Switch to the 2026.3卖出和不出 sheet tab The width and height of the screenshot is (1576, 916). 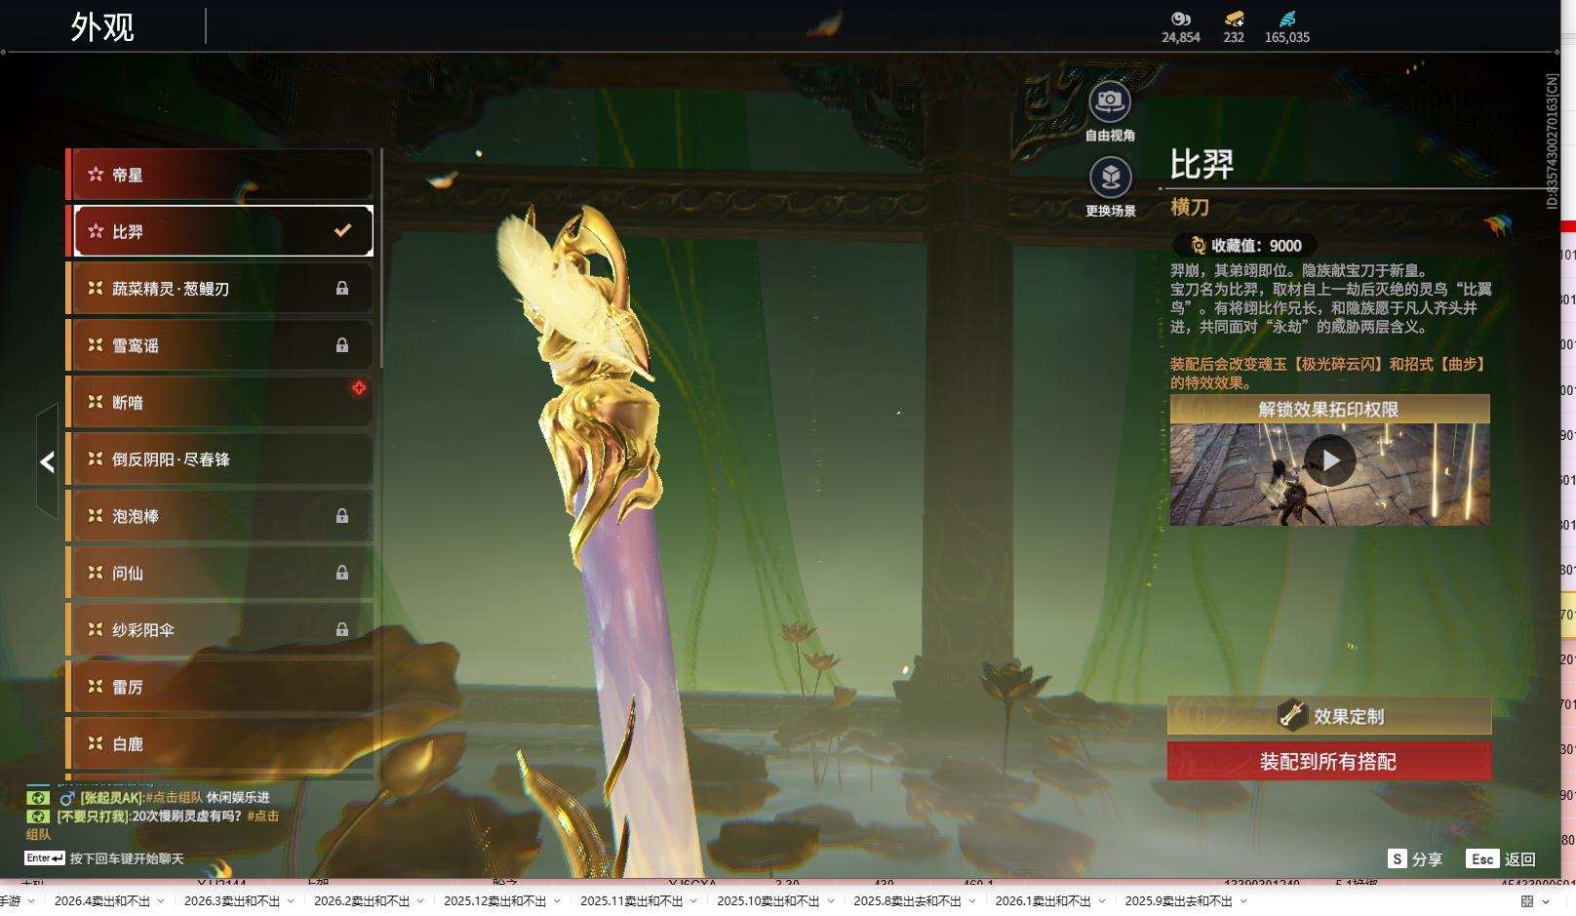[232, 901]
